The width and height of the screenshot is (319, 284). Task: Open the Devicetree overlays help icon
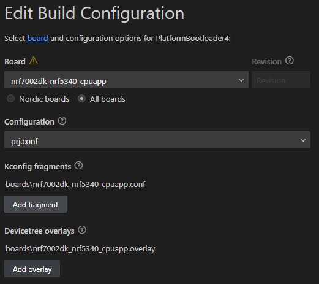(x=82, y=230)
